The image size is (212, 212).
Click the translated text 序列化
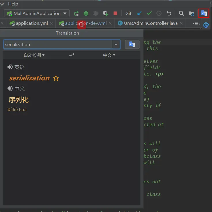coord(19,100)
